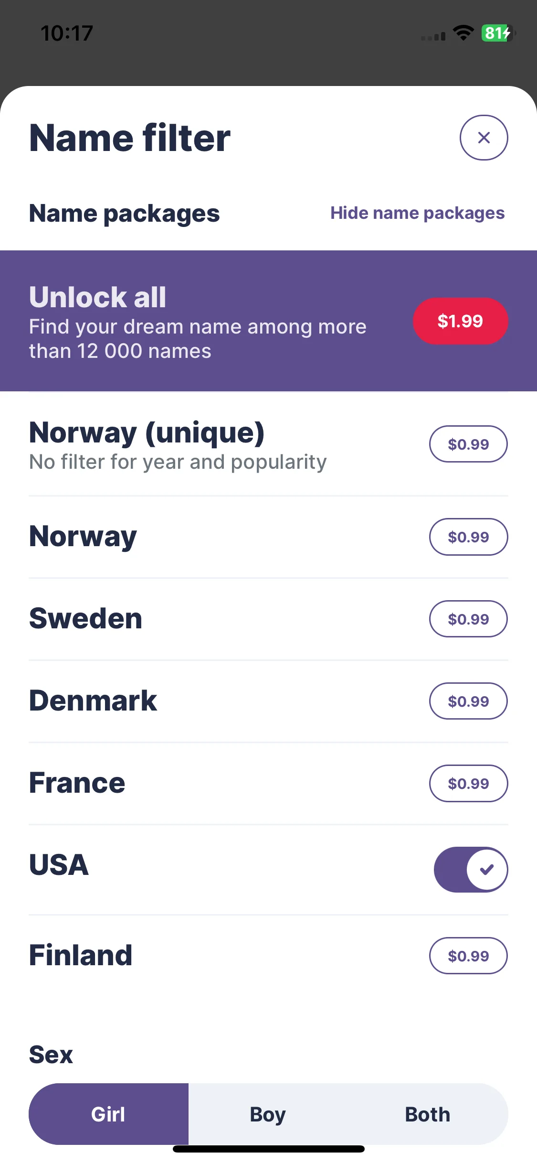Select Both in the Sex selector
This screenshot has height=1164, width=537.
pyautogui.click(x=428, y=1114)
